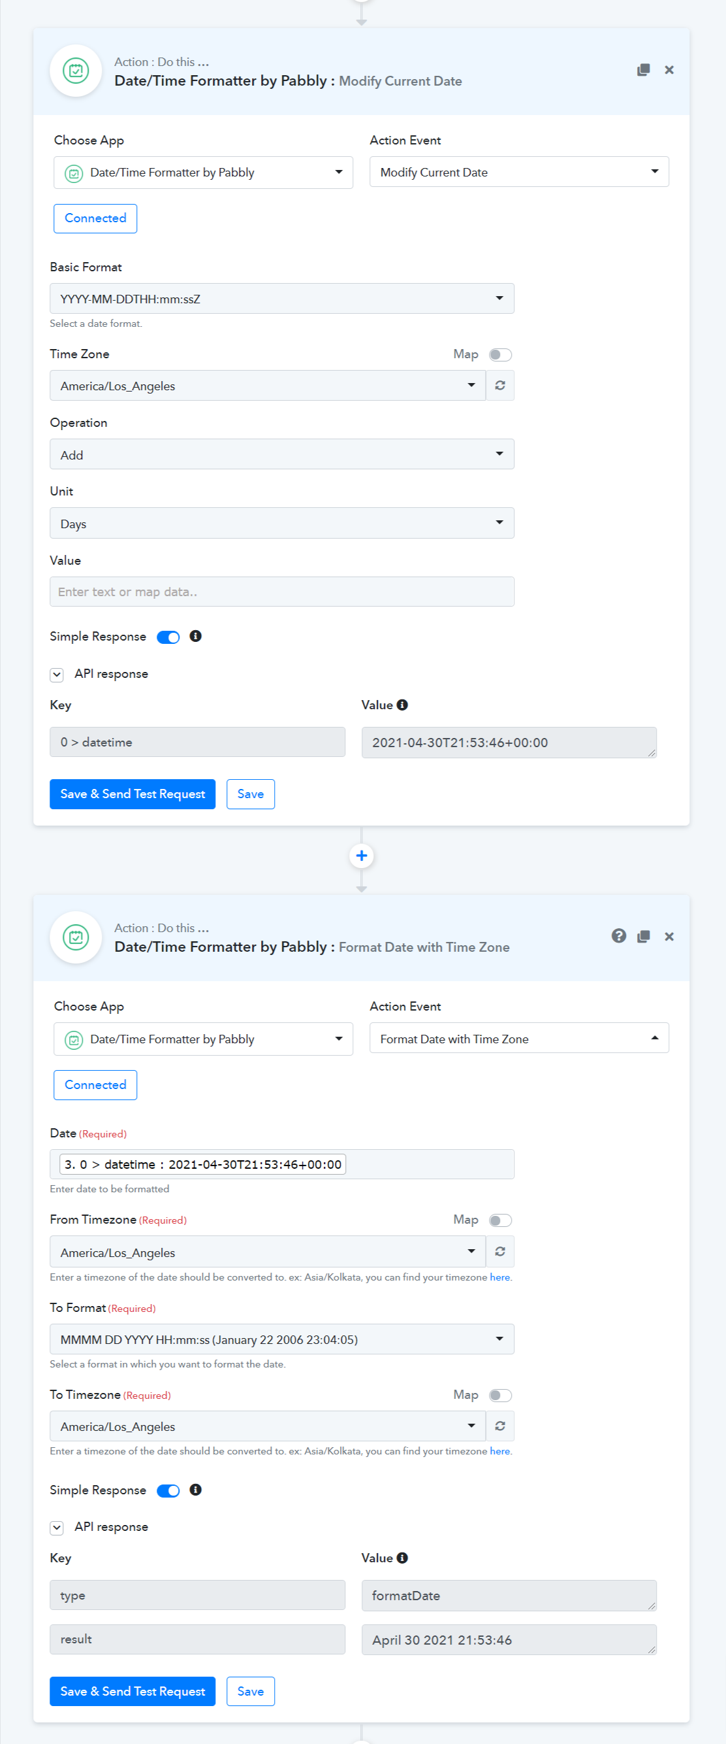Click the value field 2021-04-30T21:53:46+00:00

(509, 742)
